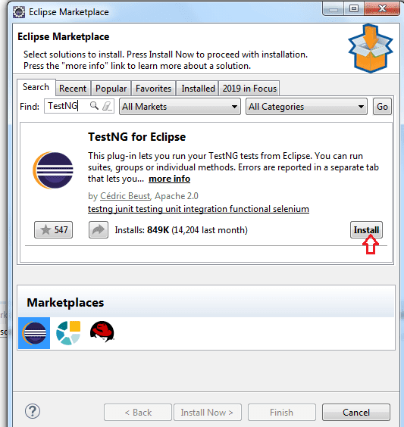Minimize the Eclipse Marketplace window

point(334,9)
